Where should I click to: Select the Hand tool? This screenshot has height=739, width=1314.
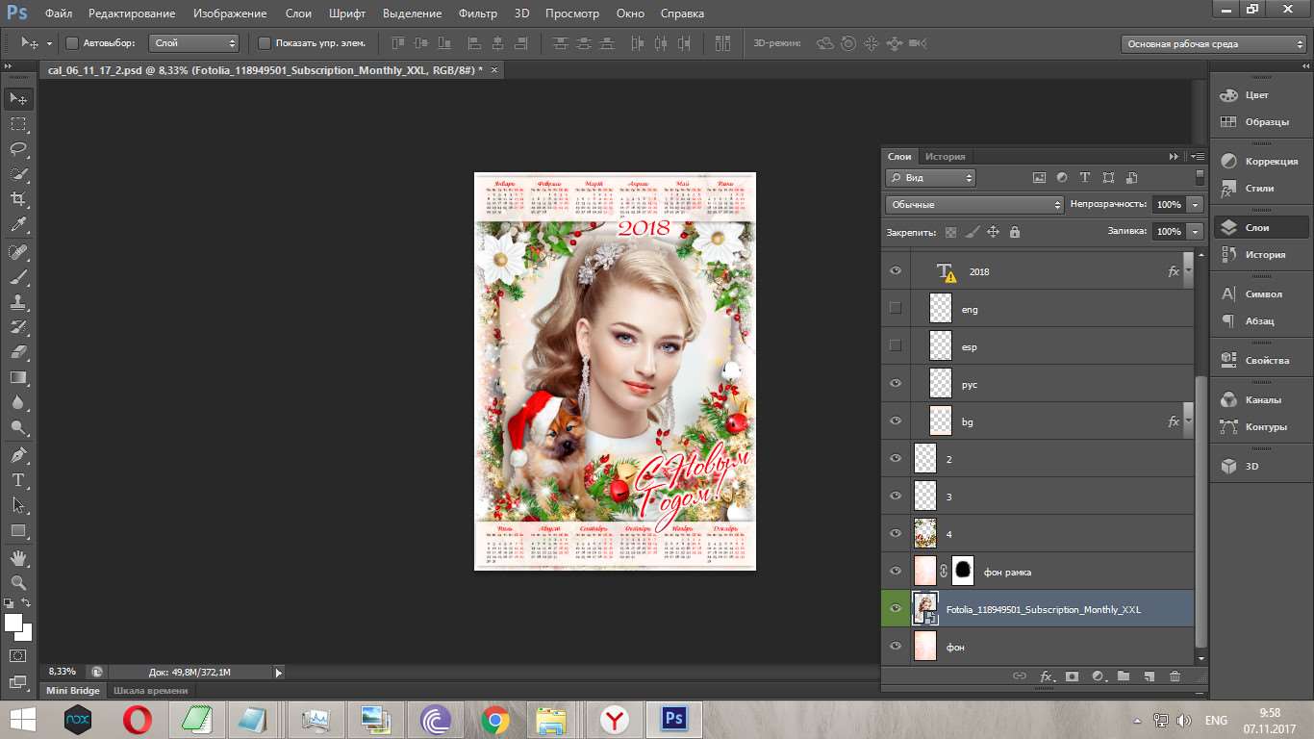click(18, 557)
